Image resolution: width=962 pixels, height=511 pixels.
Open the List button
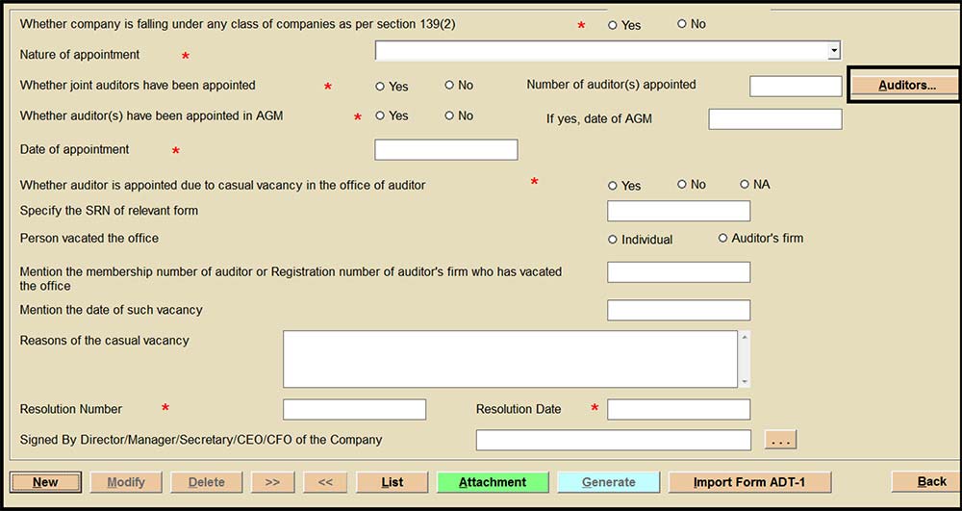coord(392,482)
